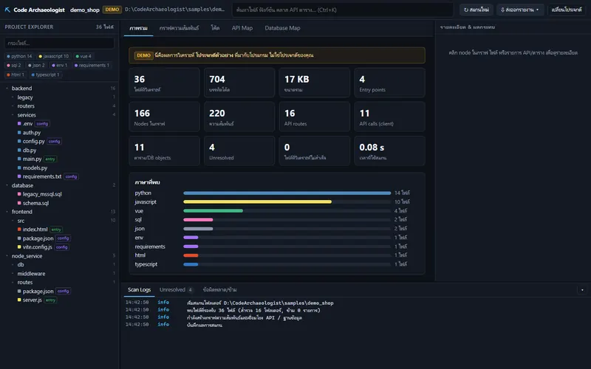Viewport: 591px width, 369px height.
Task: Click the gray icon of node_service package.json
Action: (x=19, y=291)
